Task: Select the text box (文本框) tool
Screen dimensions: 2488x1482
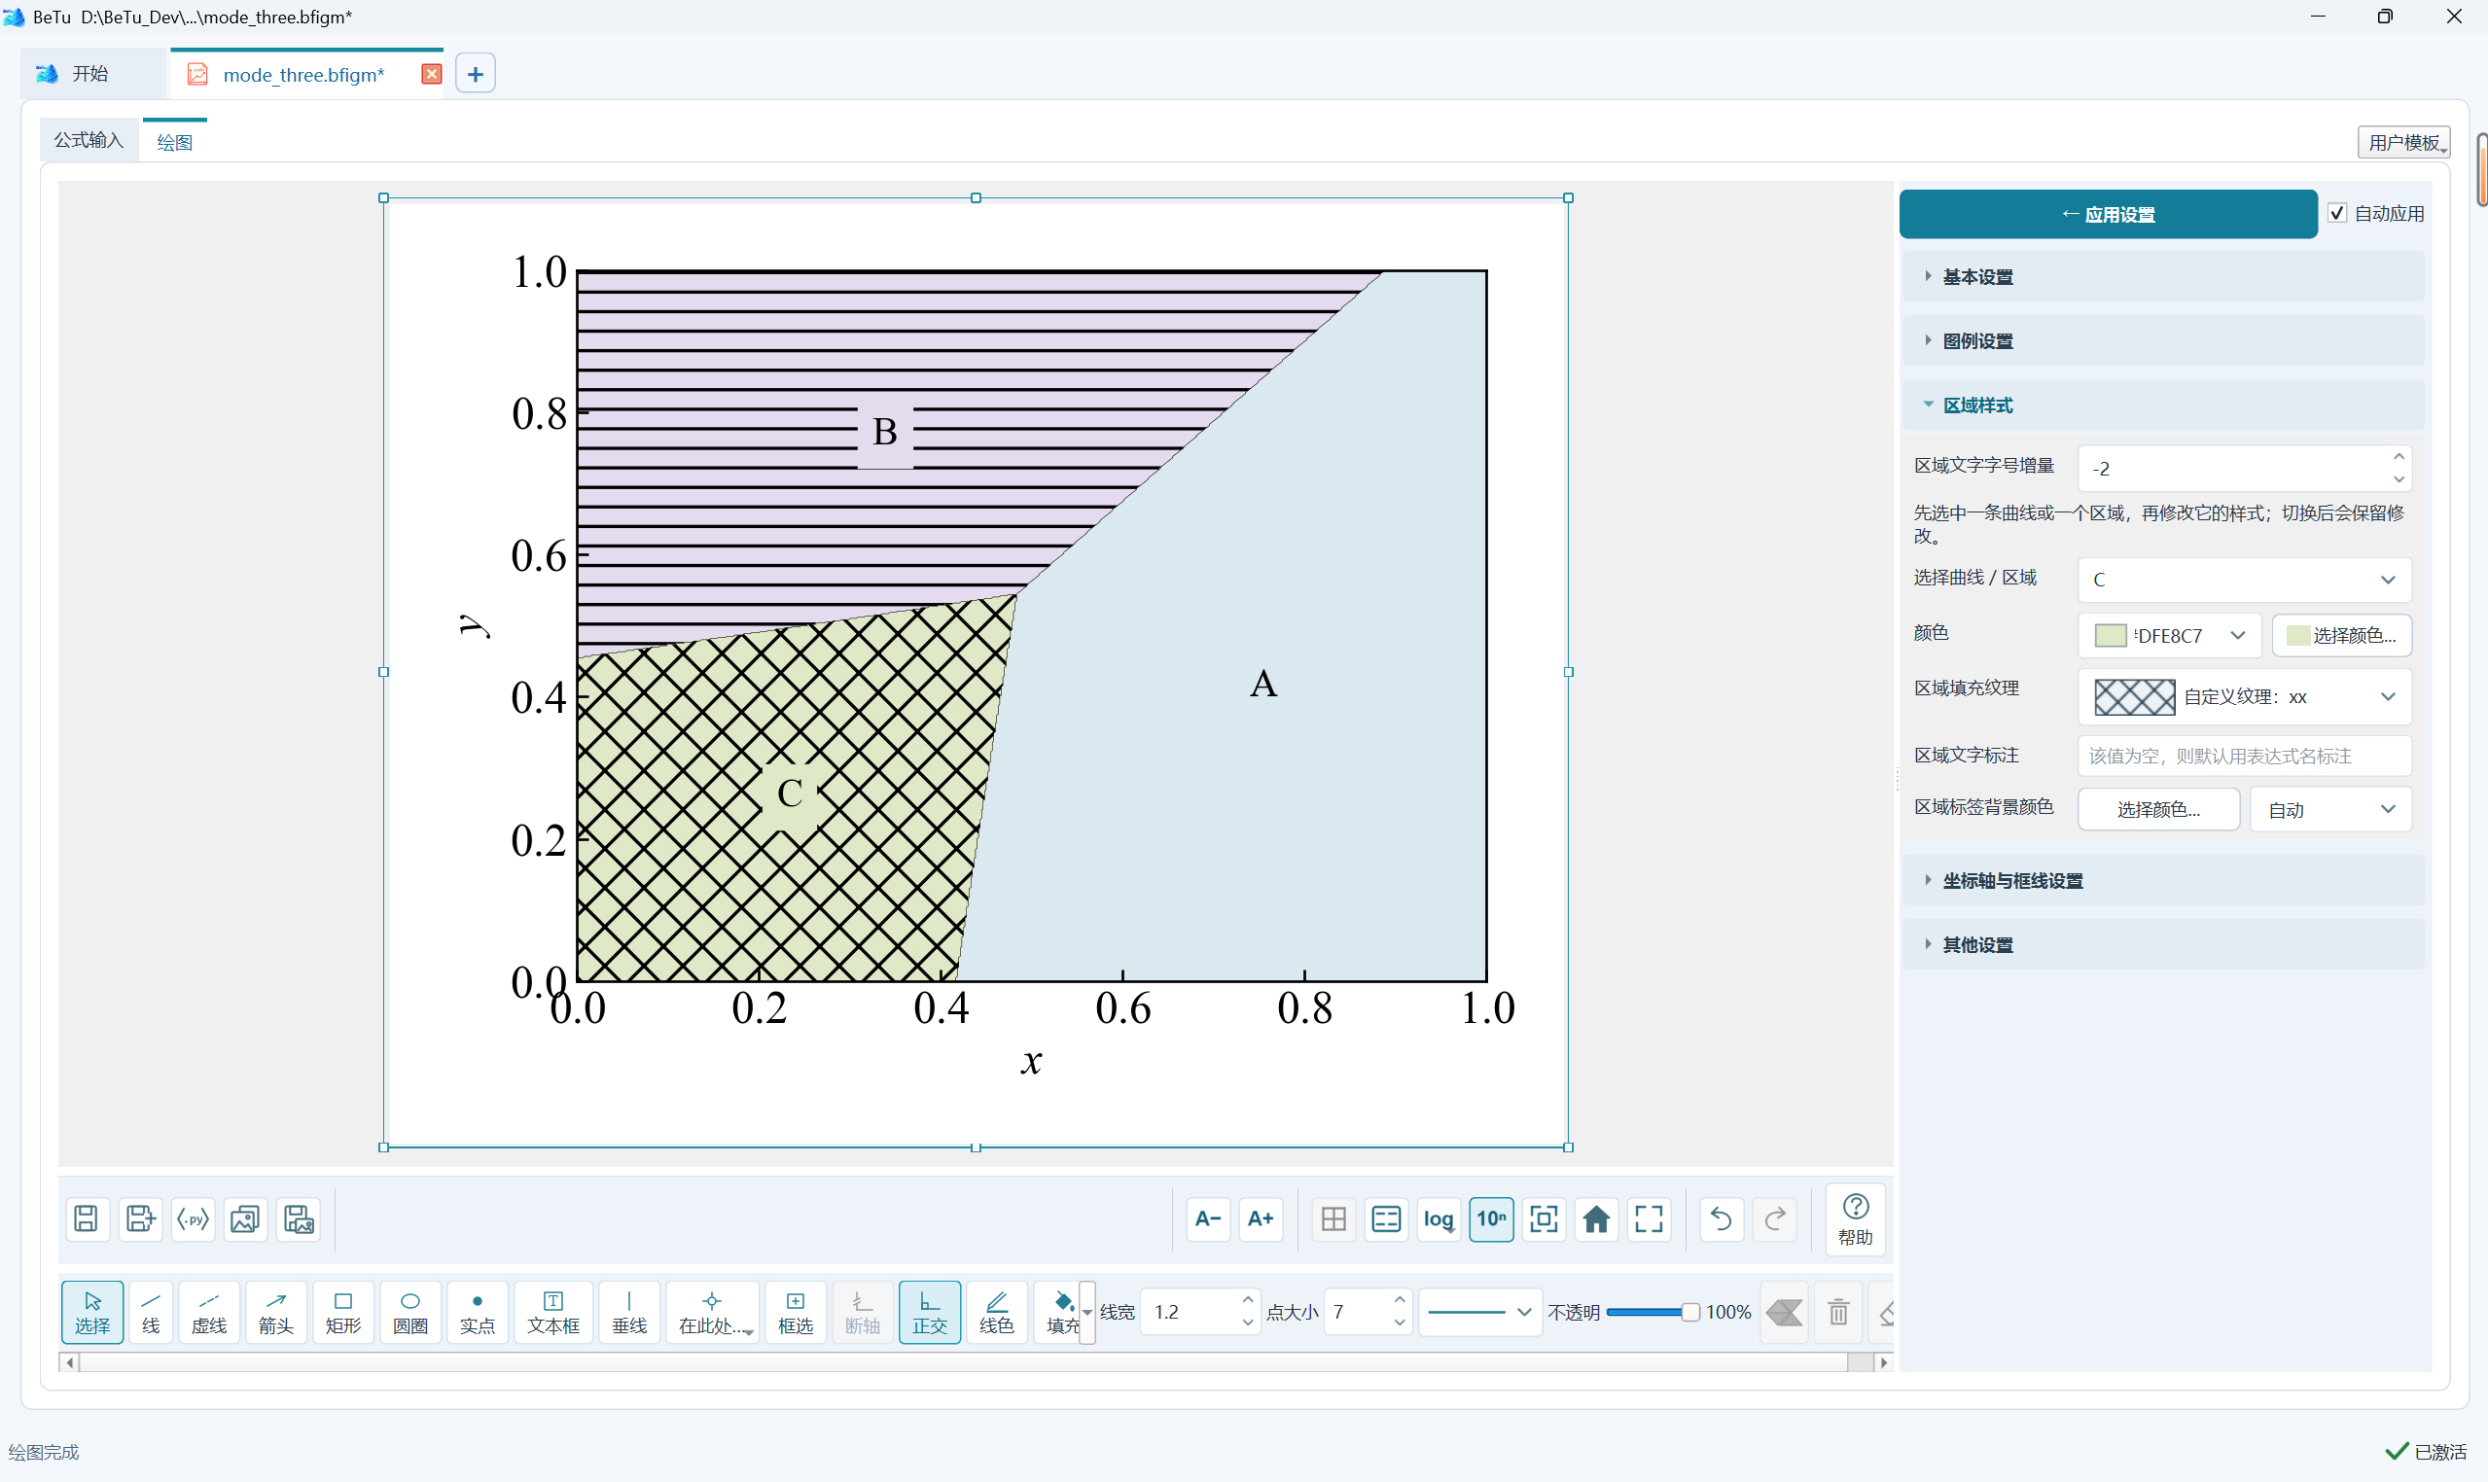Action: (552, 1311)
